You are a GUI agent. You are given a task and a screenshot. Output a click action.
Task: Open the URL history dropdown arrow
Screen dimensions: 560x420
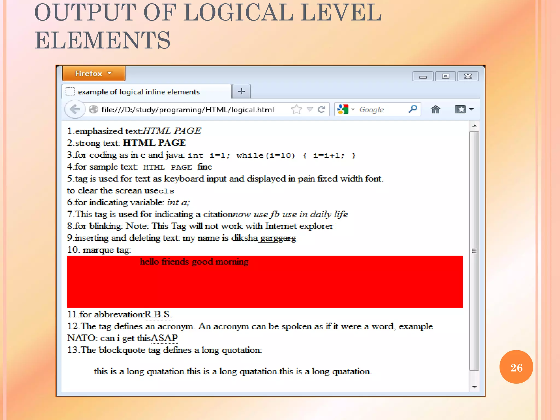click(310, 109)
